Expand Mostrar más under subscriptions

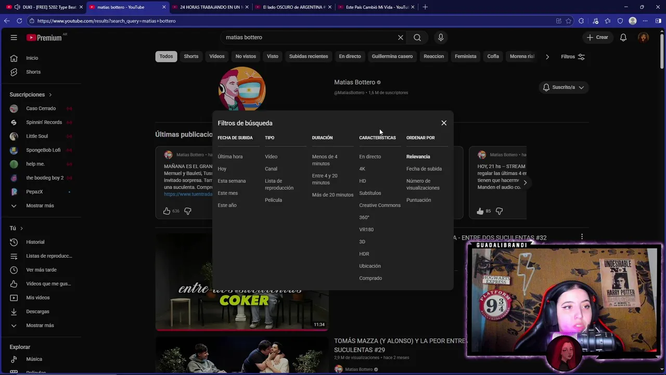(x=41, y=206)
